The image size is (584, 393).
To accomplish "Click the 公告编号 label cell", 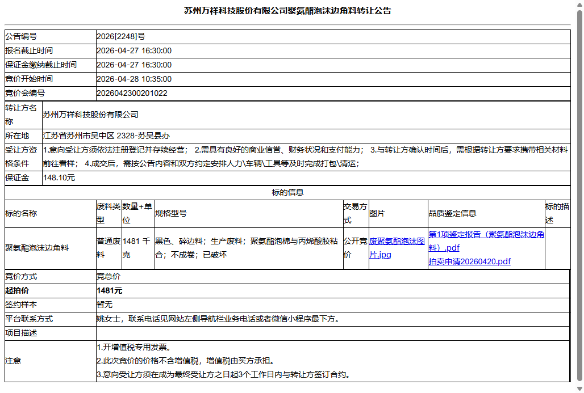I will (x=51, y=36).
